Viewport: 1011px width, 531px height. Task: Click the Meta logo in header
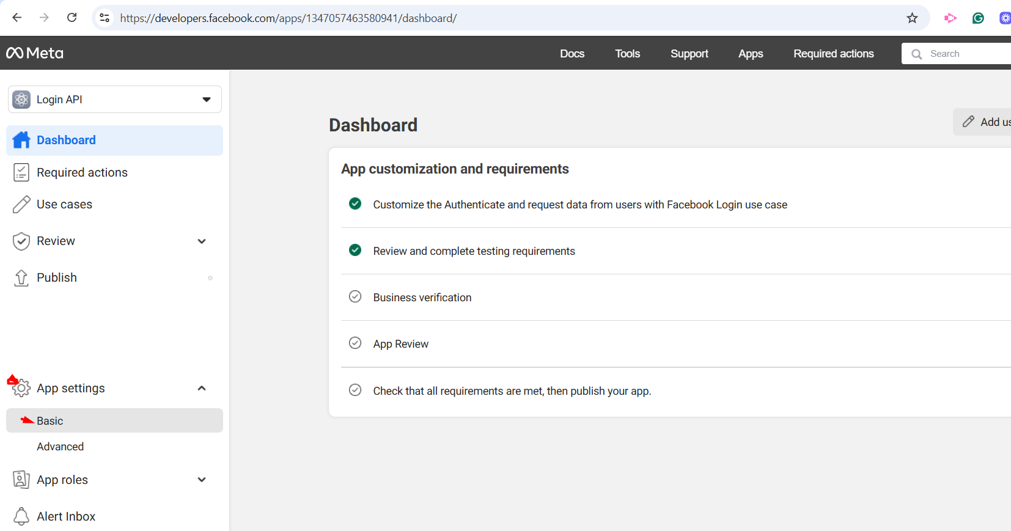[x=35, y=53]
